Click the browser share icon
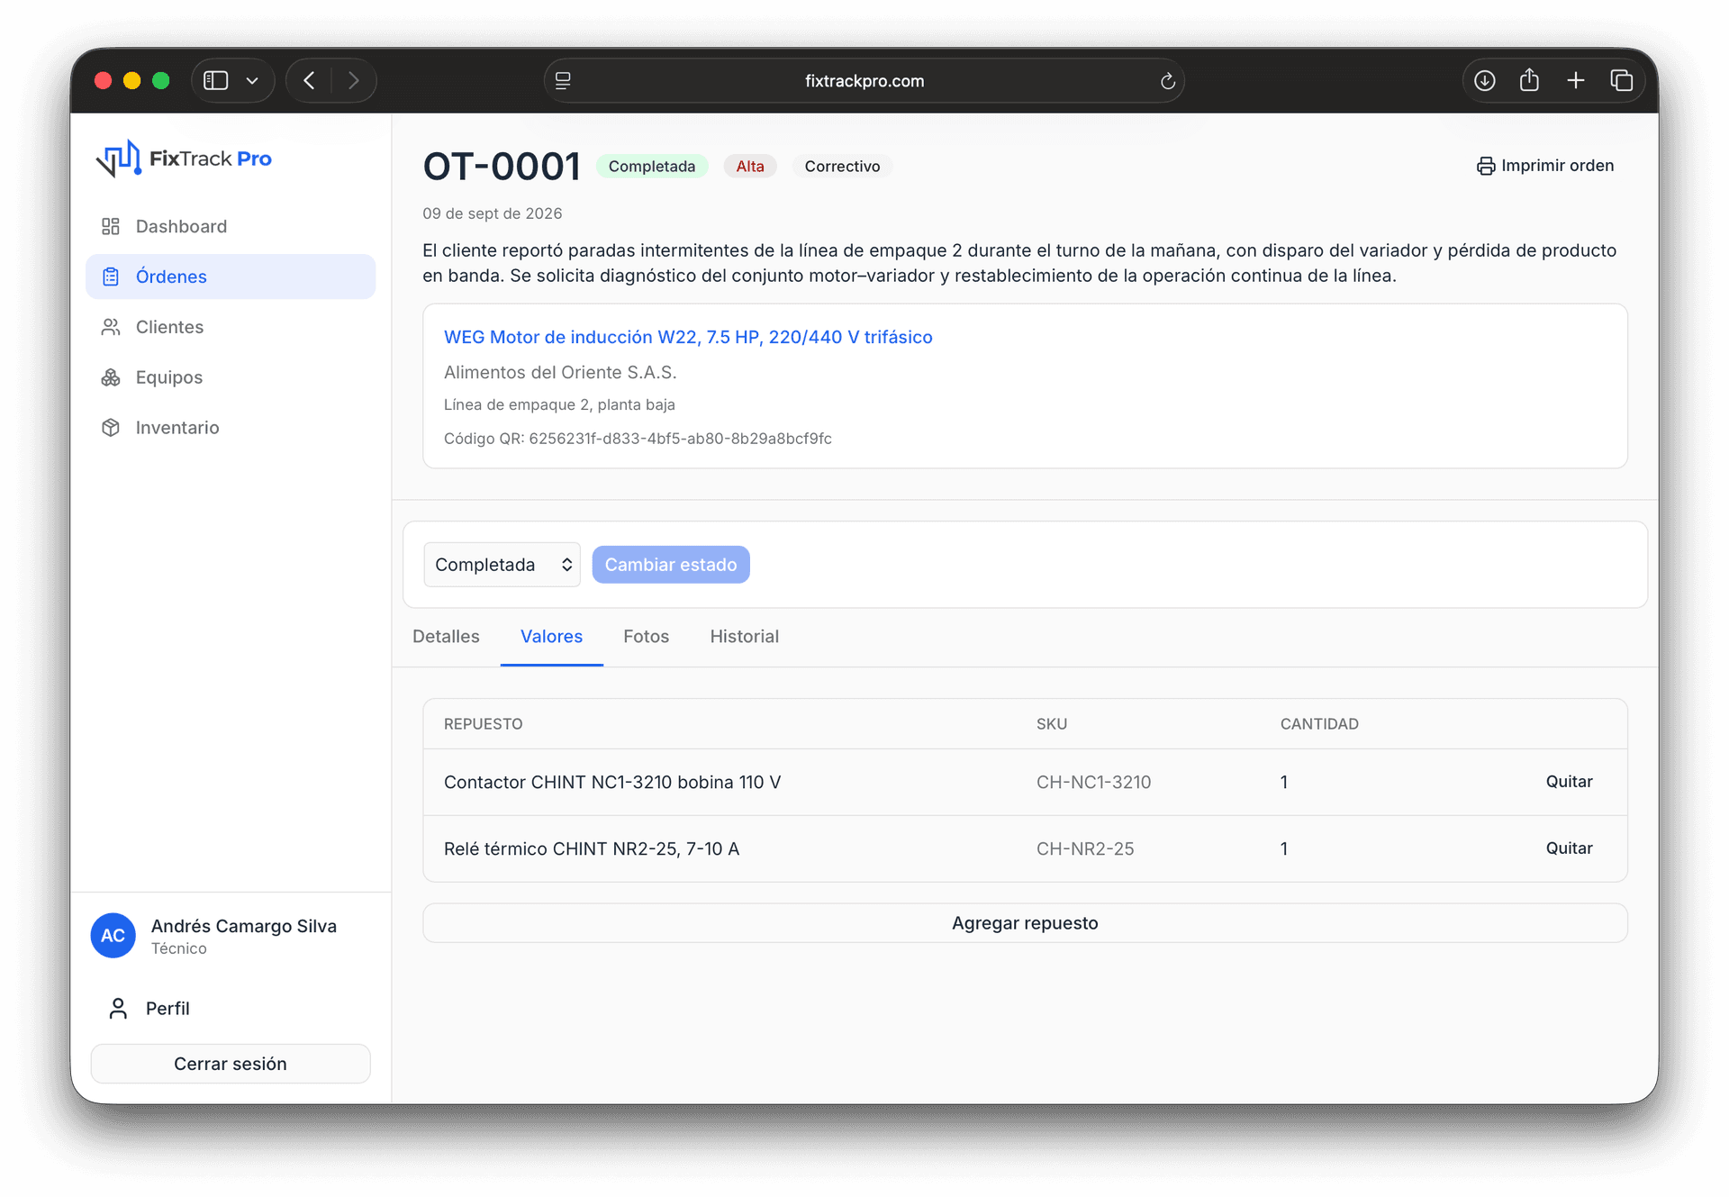This screenshot has height=1197, width=1729. pos(1529,81)
